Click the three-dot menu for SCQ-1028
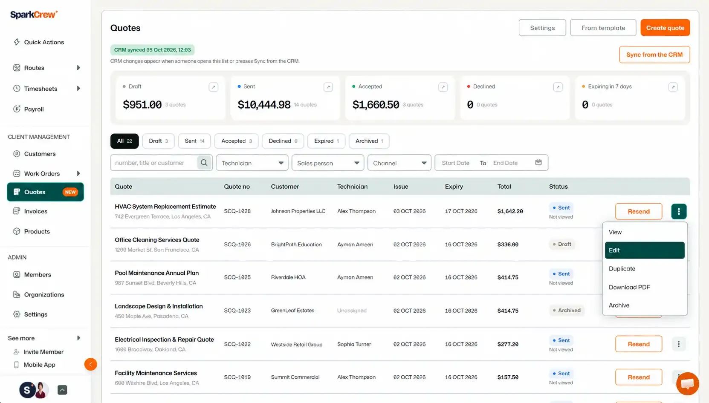Image resolution: width=709 pixels, height=403 pixels. [x=679, y=211]
